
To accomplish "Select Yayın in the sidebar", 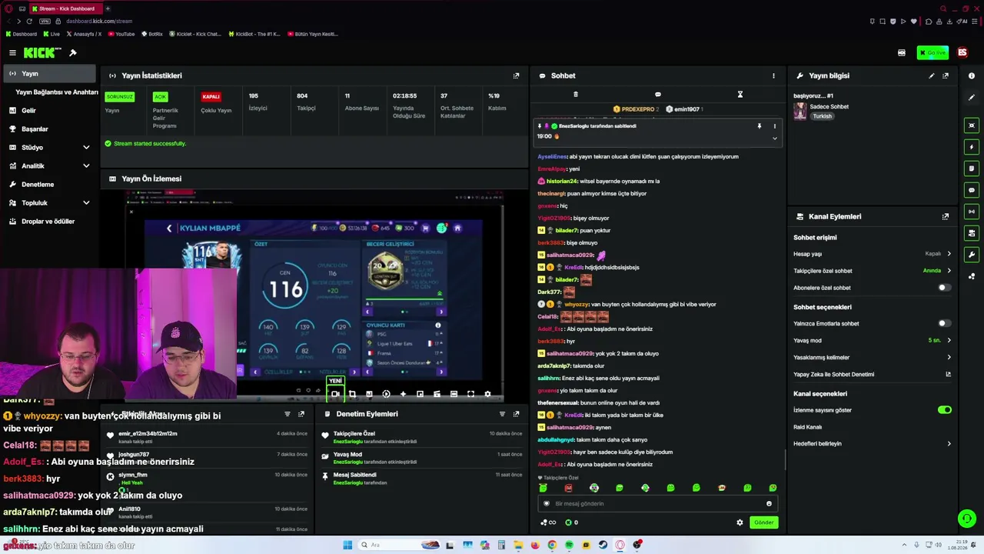I will pos(49,74).
